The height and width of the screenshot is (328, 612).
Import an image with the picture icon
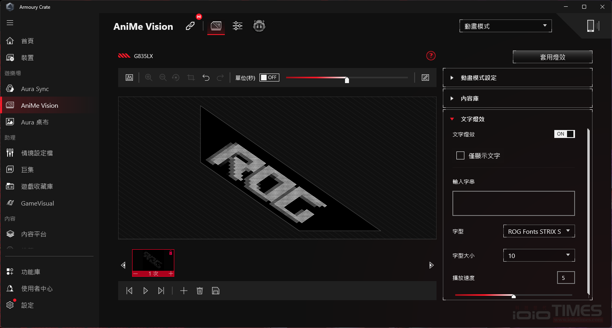pos(129,78)
